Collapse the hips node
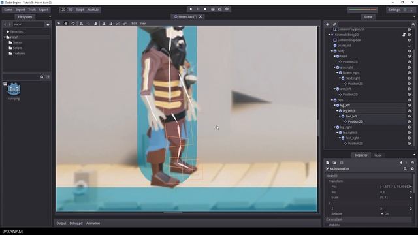Screen dimensions: 418x235 click(332, 100)
